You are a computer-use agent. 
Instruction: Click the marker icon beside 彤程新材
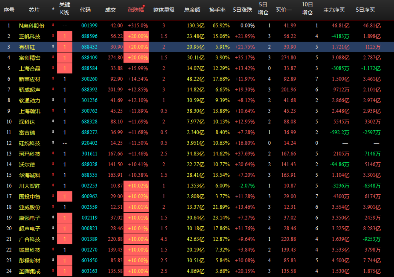click(x=53, y=260)
